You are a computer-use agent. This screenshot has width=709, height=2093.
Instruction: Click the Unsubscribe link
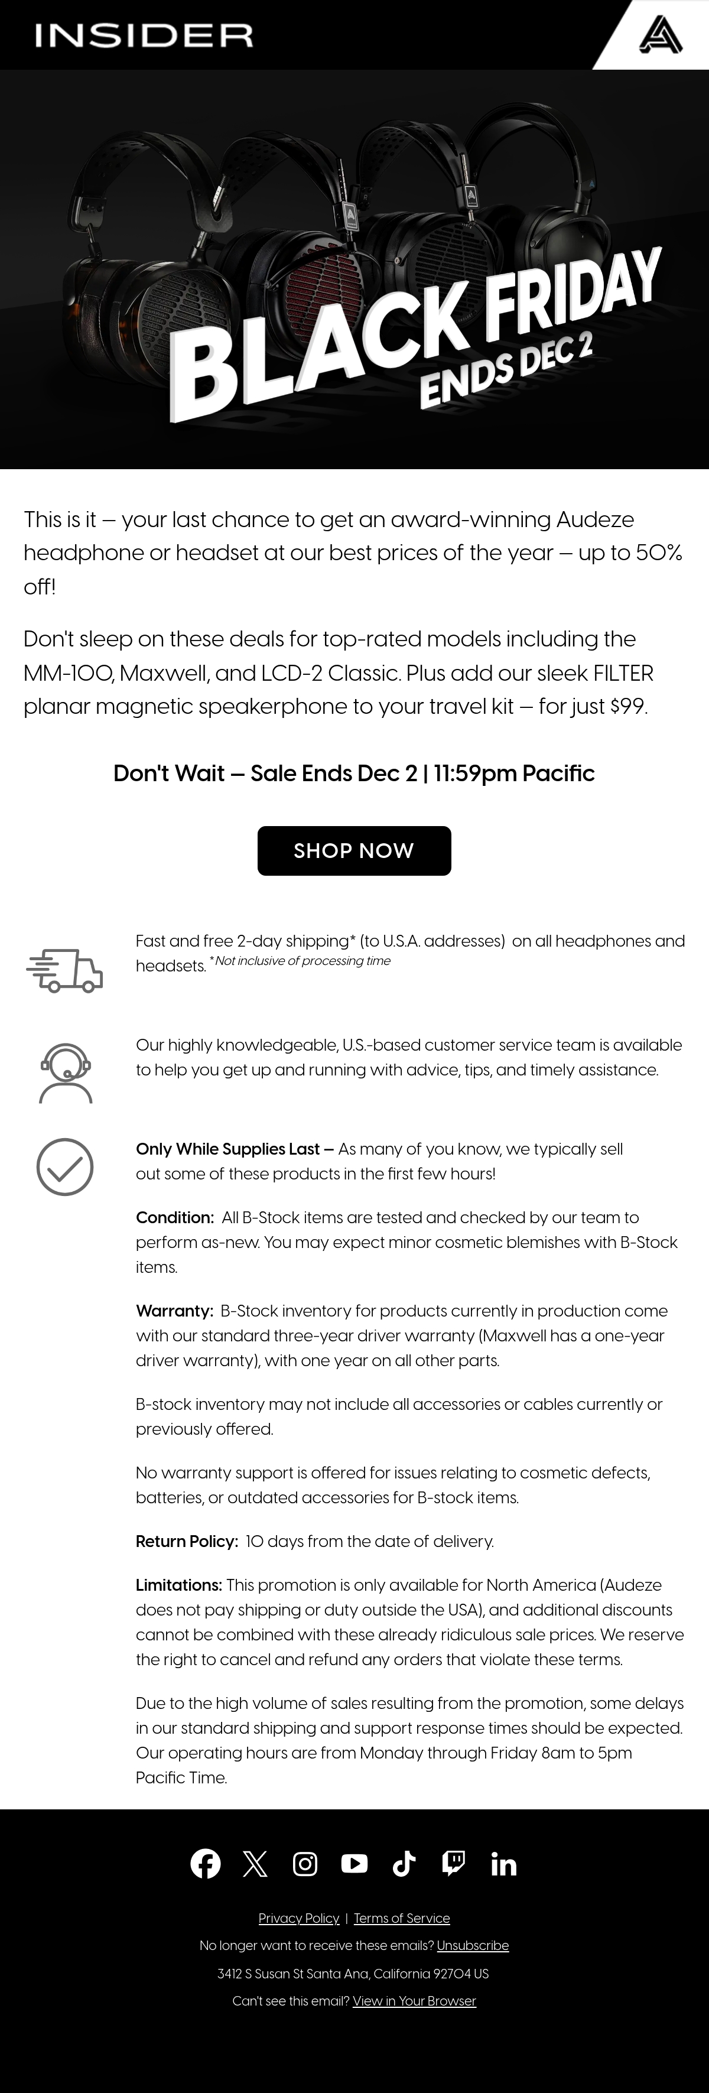(473, 1946)
